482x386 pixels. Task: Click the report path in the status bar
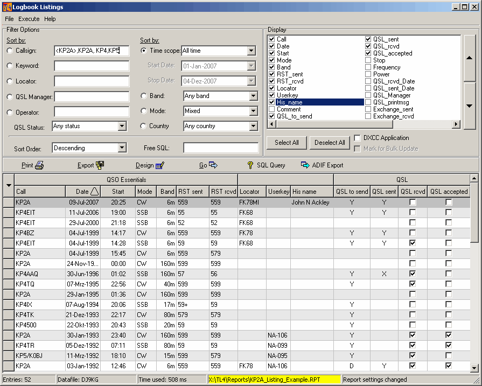pos(274,380)
